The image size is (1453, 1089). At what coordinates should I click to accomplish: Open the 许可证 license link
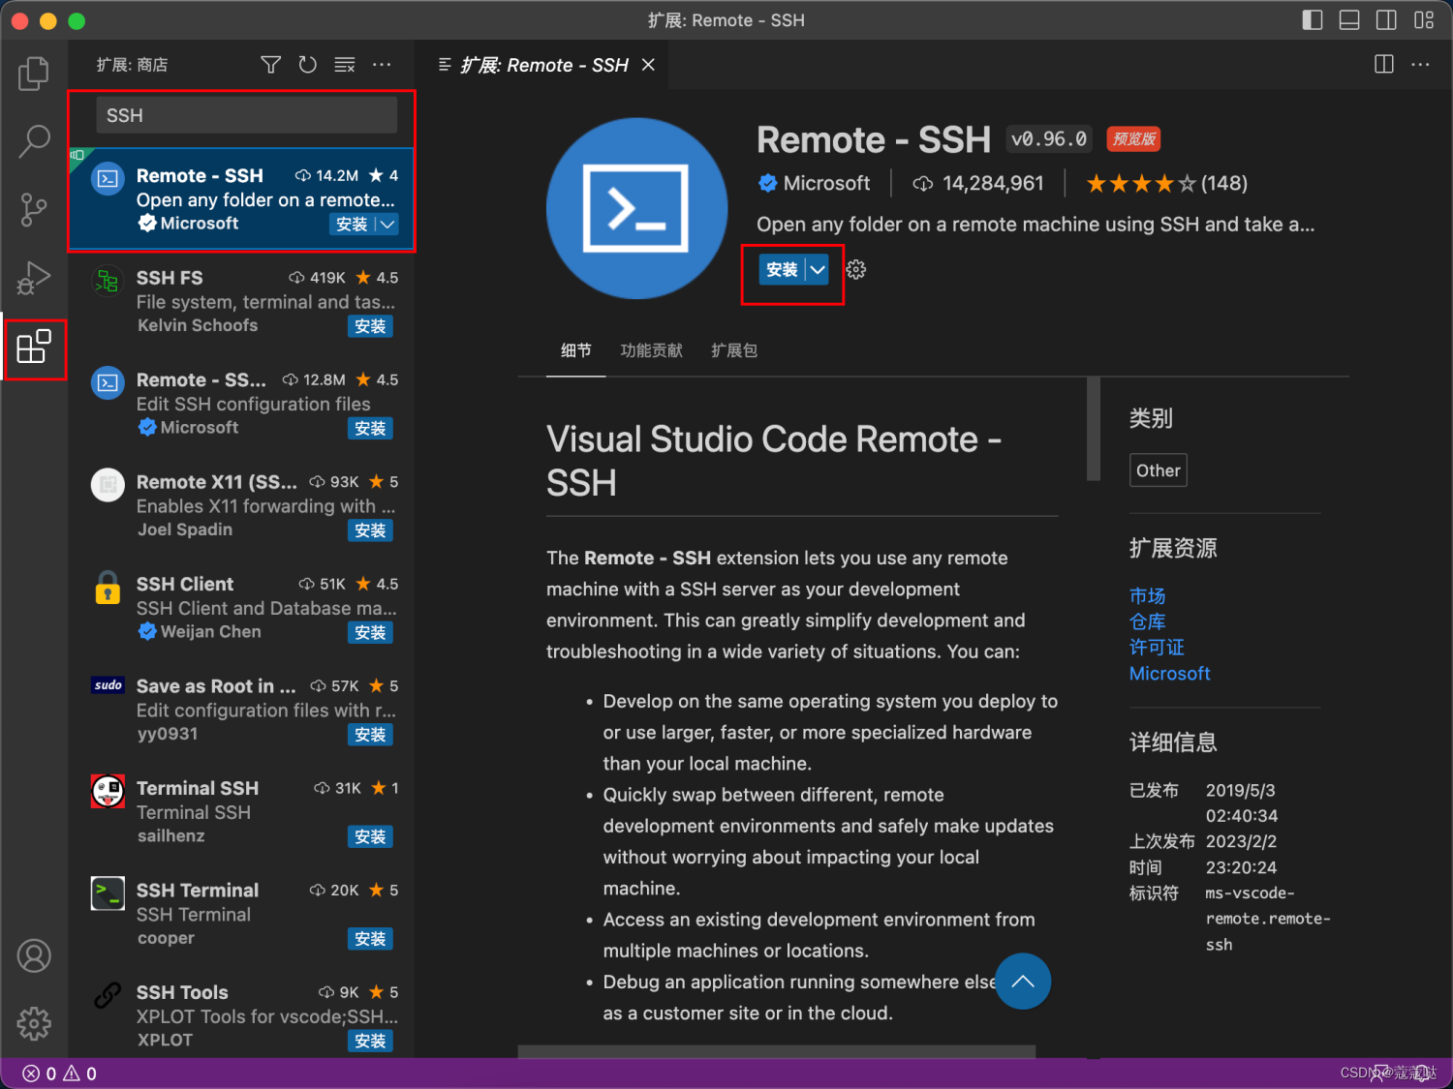(x=1157, y=648)
